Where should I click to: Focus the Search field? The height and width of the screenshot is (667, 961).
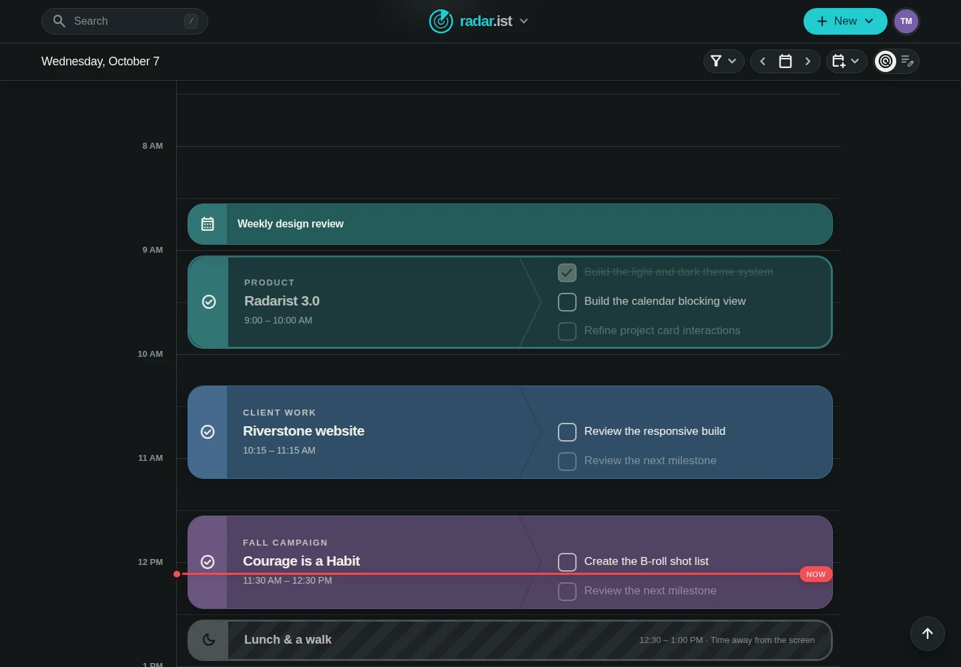click(125, 21)
